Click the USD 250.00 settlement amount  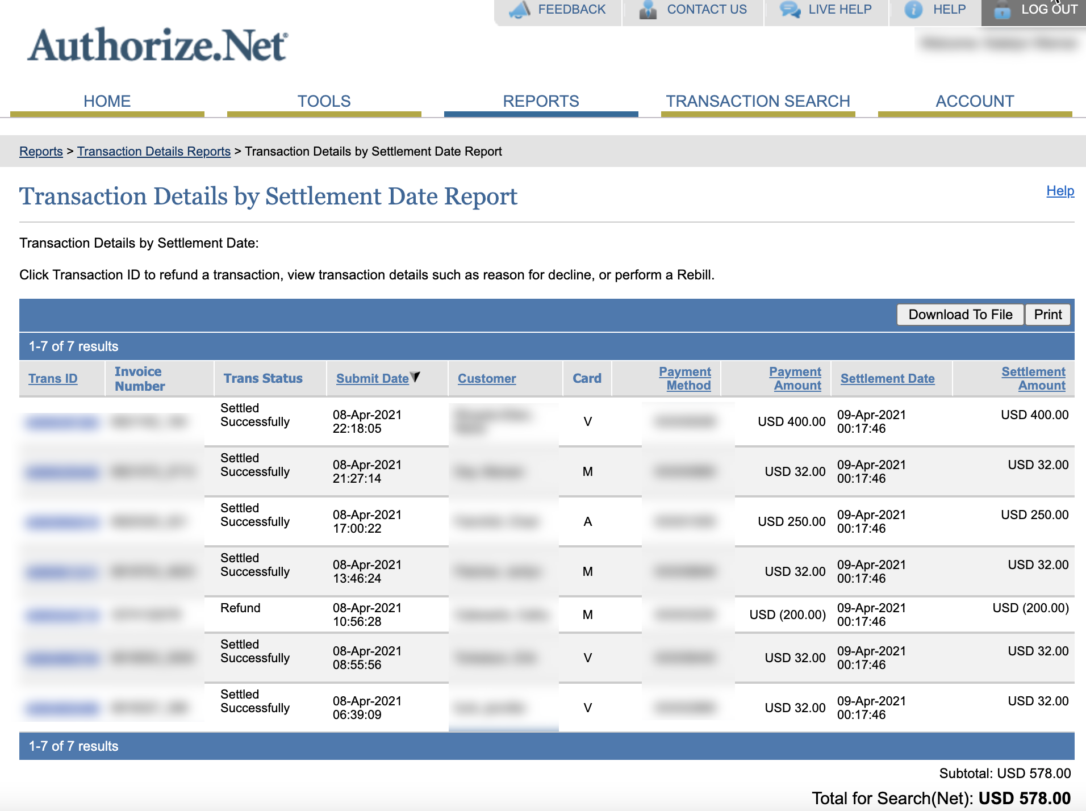tap(1035, 515)
